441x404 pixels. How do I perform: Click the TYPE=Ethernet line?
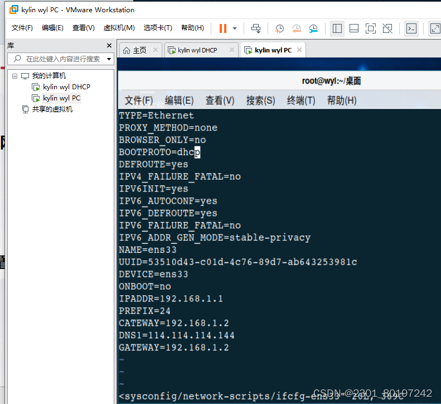point(156,116)
